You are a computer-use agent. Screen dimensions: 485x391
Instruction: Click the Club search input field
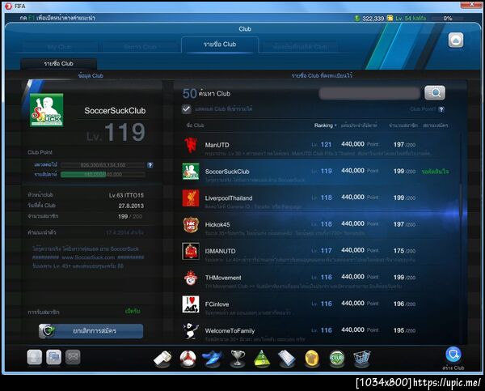[x=369, y=93]
